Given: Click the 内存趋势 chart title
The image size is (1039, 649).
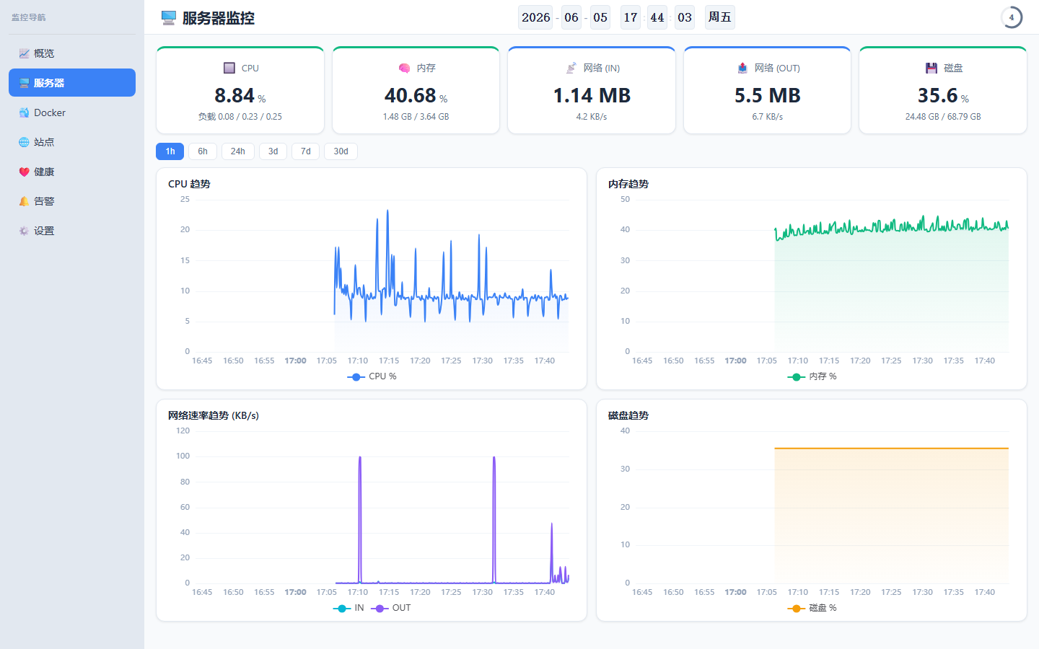Looking at the screenshot, I should point(628,184).
